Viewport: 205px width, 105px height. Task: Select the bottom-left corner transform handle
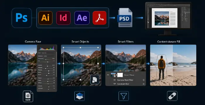point(64,80)
